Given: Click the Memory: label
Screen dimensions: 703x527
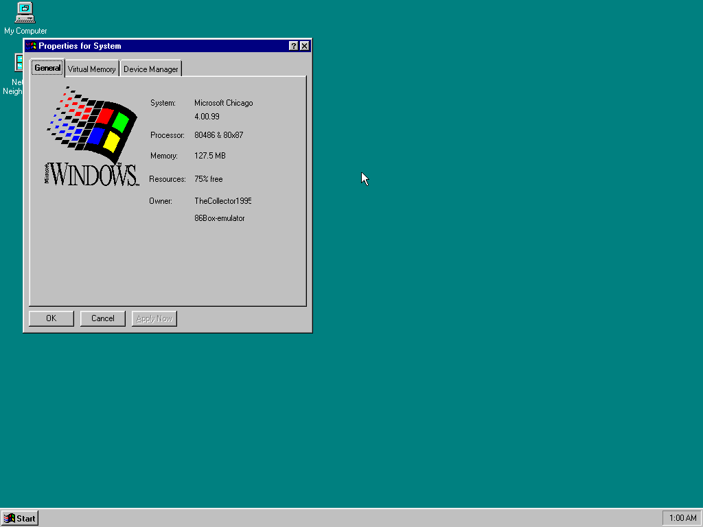Looking at the screenshot, I should [x=163, y=156].
